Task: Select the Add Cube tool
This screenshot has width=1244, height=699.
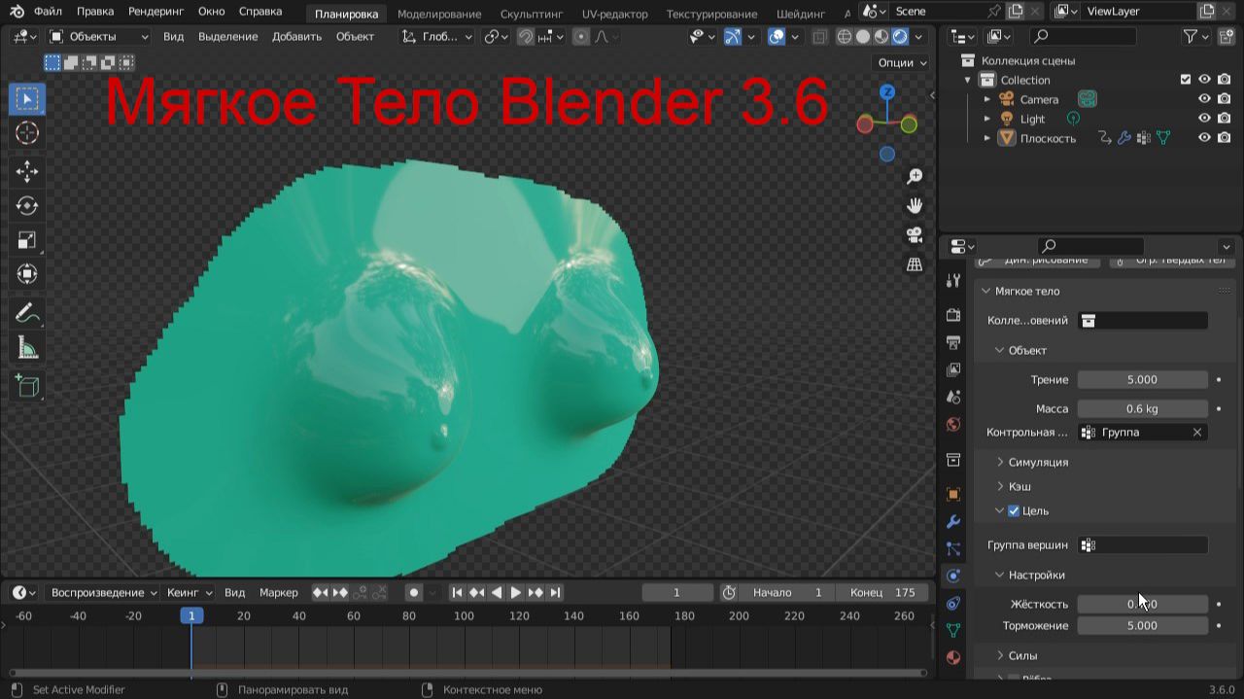Action: tap(27, 385)
